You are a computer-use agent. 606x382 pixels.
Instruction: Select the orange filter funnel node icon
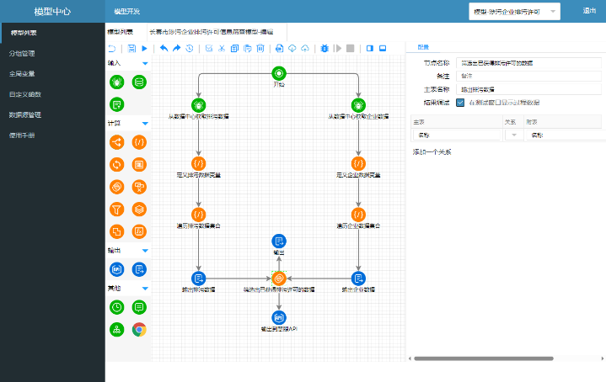click(x=117, y=209)
